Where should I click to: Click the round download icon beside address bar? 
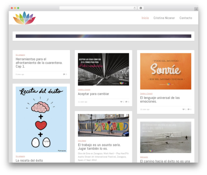click(x=141, y=8)
